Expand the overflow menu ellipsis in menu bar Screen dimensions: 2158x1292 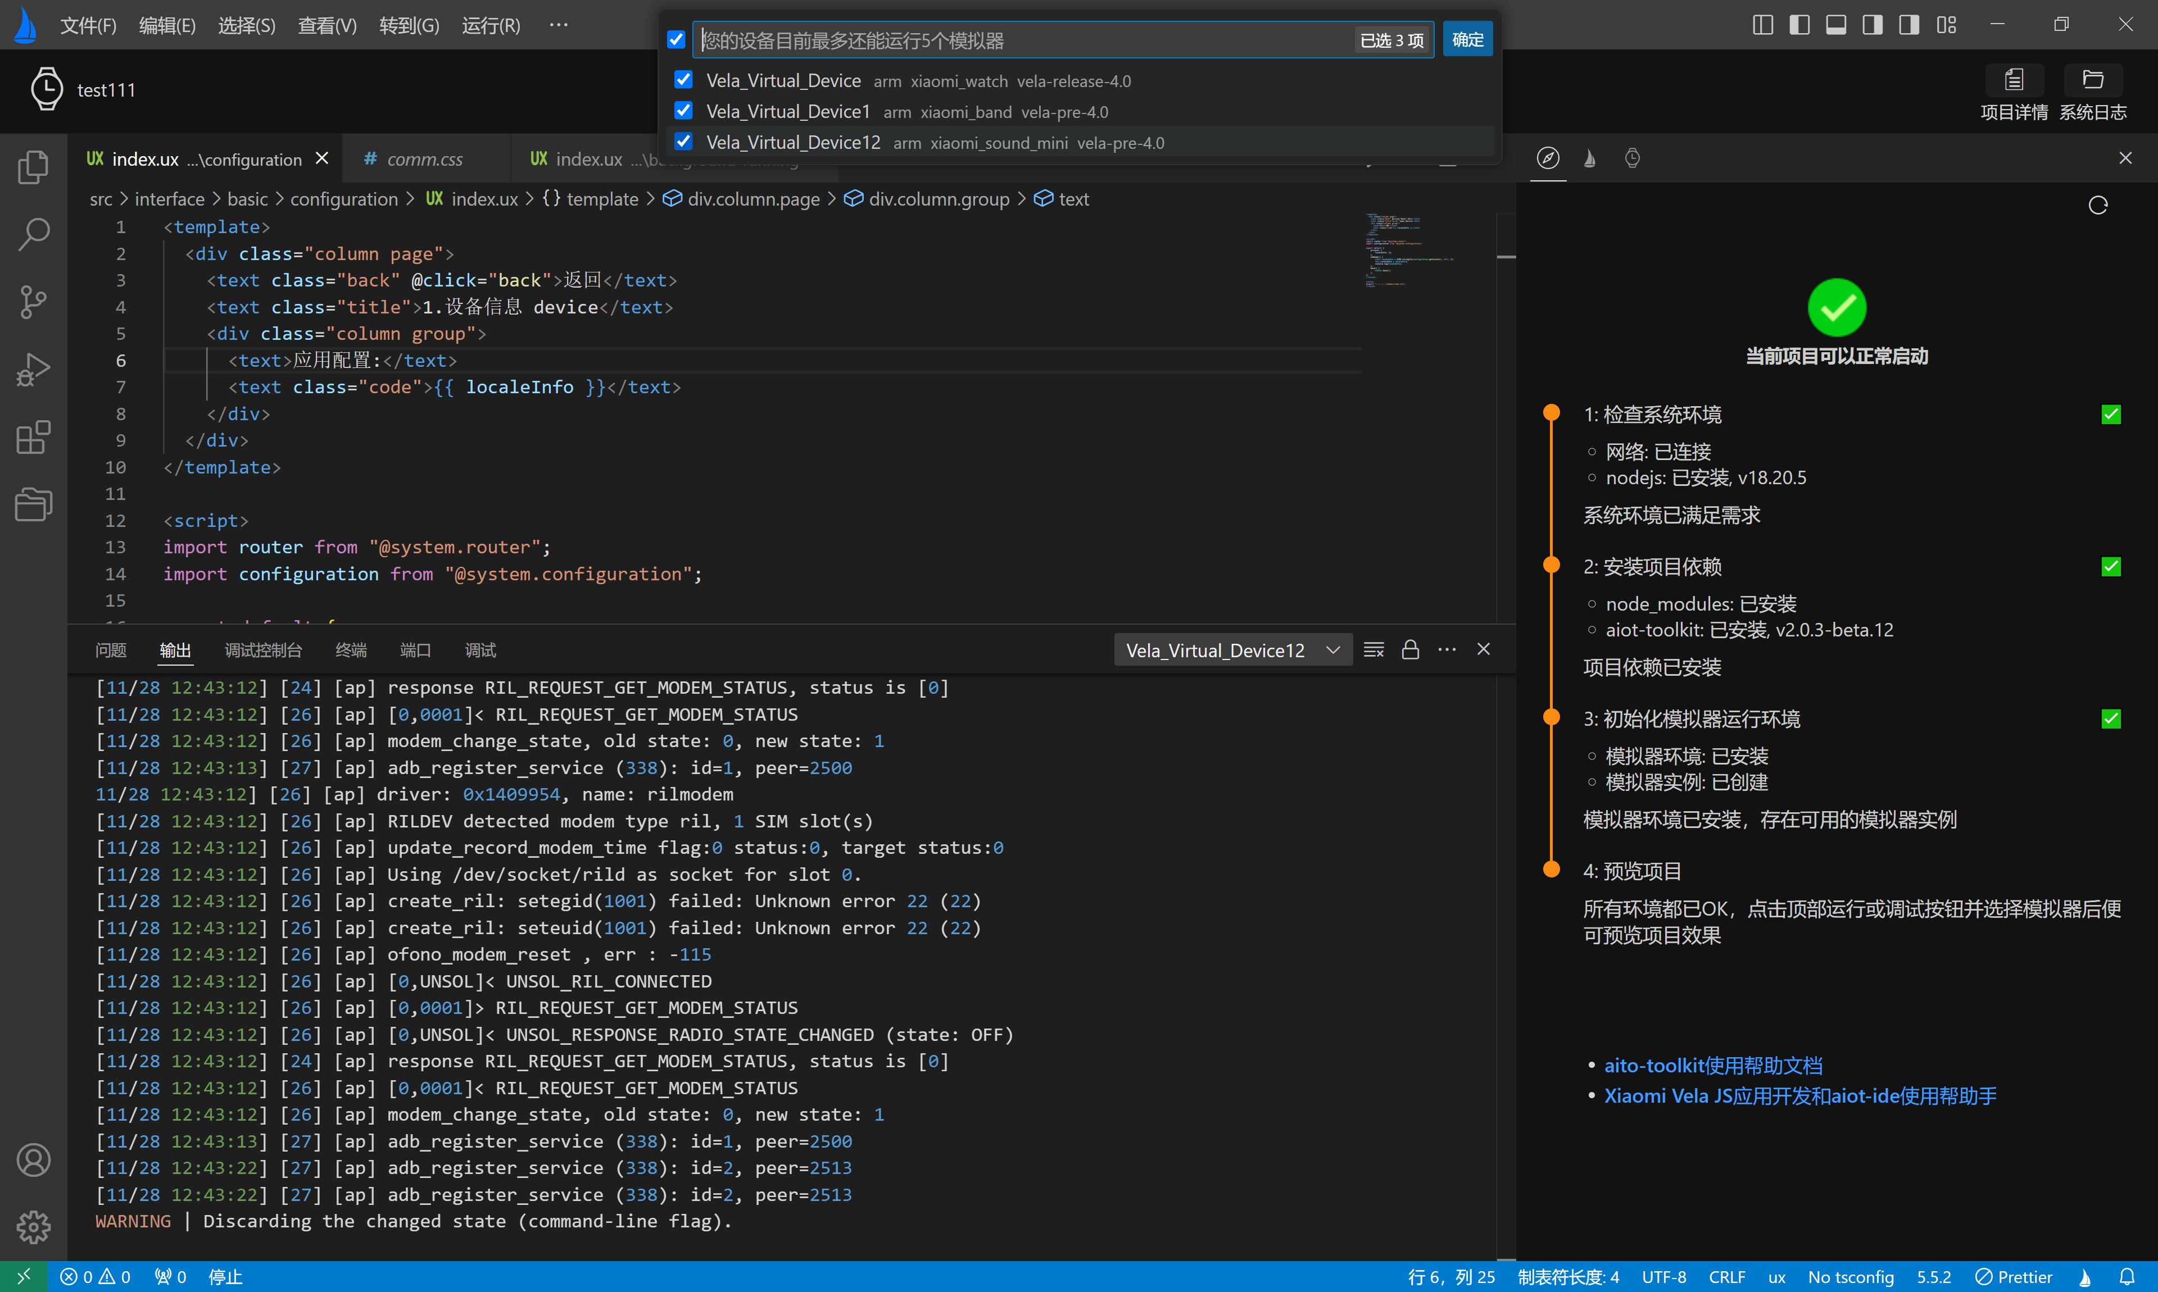(558, 25)
